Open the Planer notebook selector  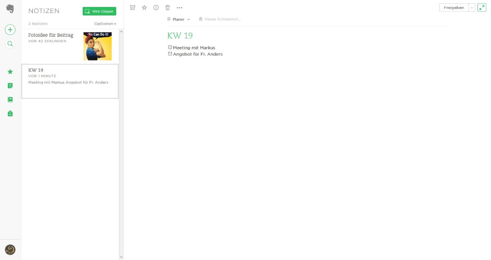[x=179, y=19]
